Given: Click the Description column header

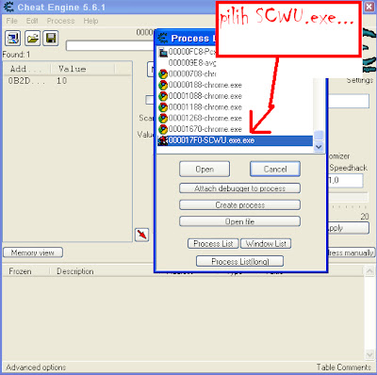Looking at the screenshot, I should click(x=75, y=271).
